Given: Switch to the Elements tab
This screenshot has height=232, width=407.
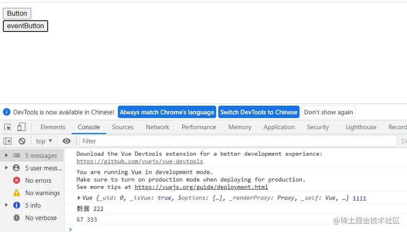Looking at the screenshot, I should click(x=53, y=127).
